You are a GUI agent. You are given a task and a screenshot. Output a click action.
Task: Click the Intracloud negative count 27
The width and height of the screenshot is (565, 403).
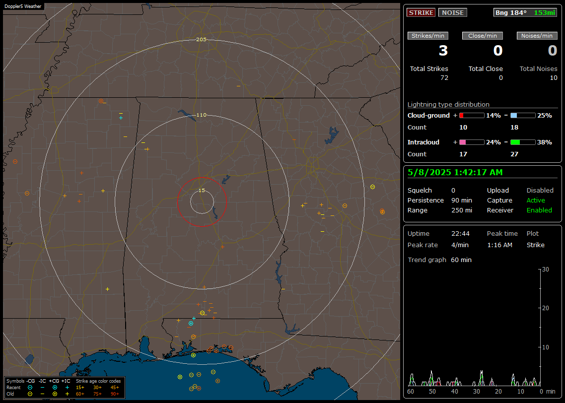coord(514,154)
